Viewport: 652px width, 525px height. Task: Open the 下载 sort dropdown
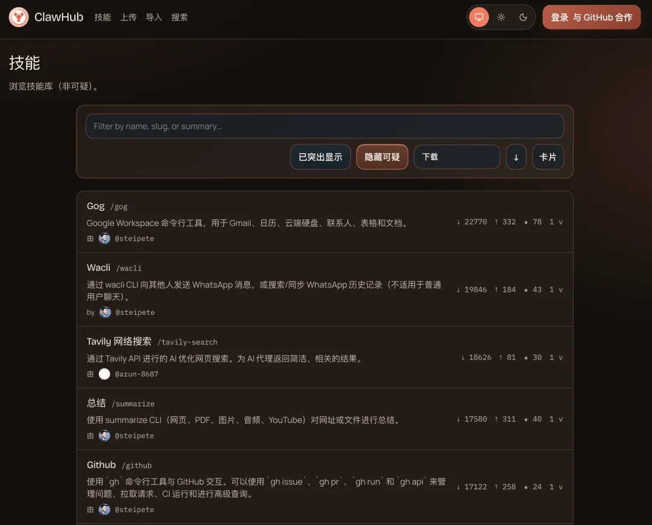[456, 157]
